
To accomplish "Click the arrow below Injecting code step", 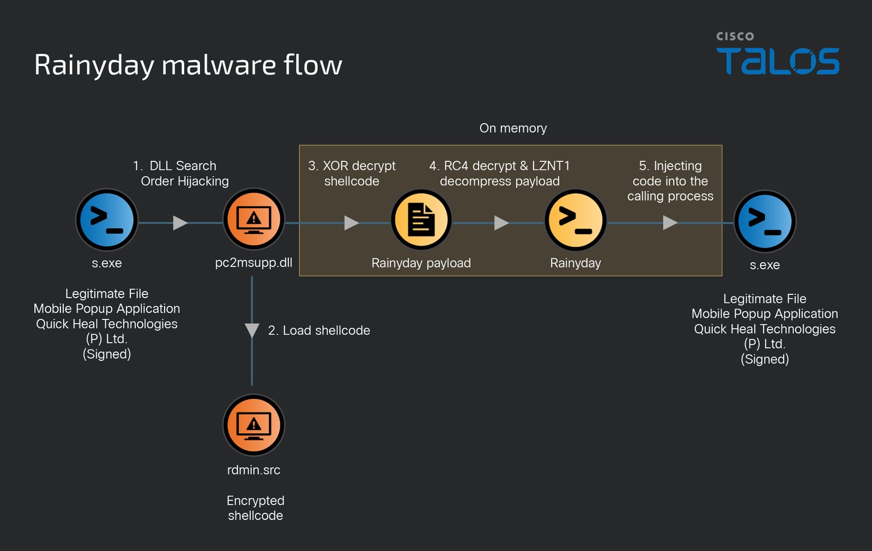I will (x=670, y=223).
